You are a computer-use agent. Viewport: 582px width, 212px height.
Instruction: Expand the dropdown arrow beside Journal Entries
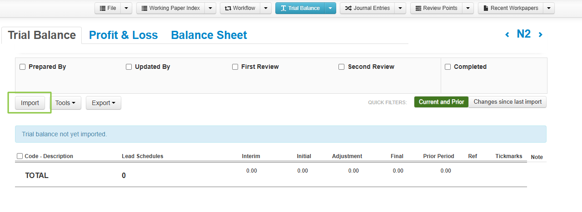[400, 8]
